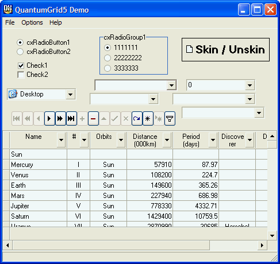
Task: Click the Desktop shell icon
Action: (13, 94)
